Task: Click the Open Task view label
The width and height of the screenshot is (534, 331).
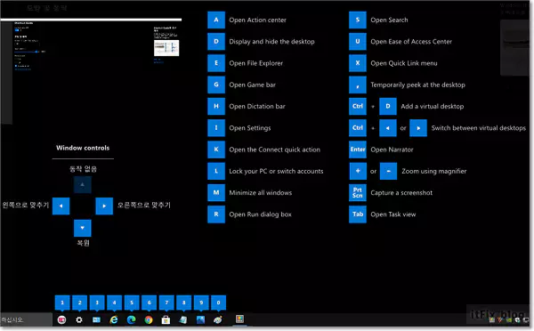Action: click(x=393, y=214)
